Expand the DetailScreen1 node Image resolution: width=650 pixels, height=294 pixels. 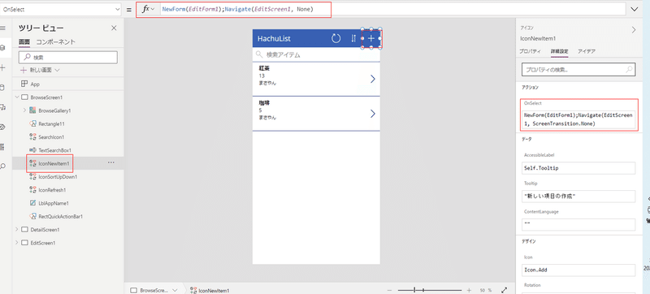click(16, 229)
